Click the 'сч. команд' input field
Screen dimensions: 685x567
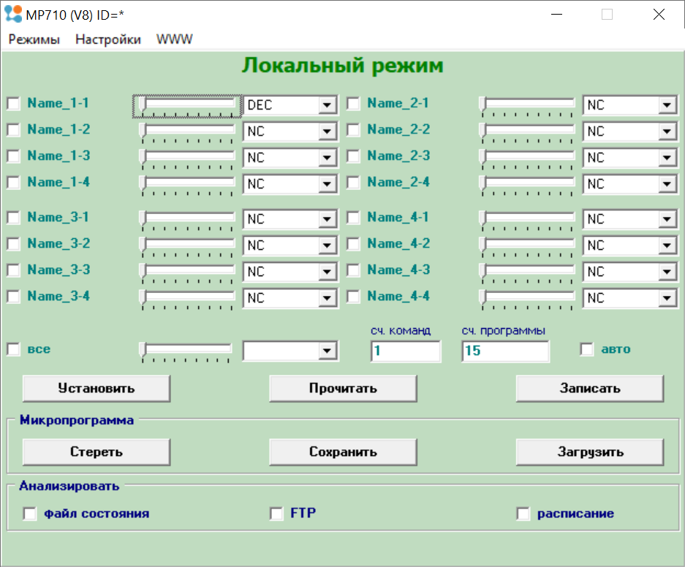(x=406, y=351)
